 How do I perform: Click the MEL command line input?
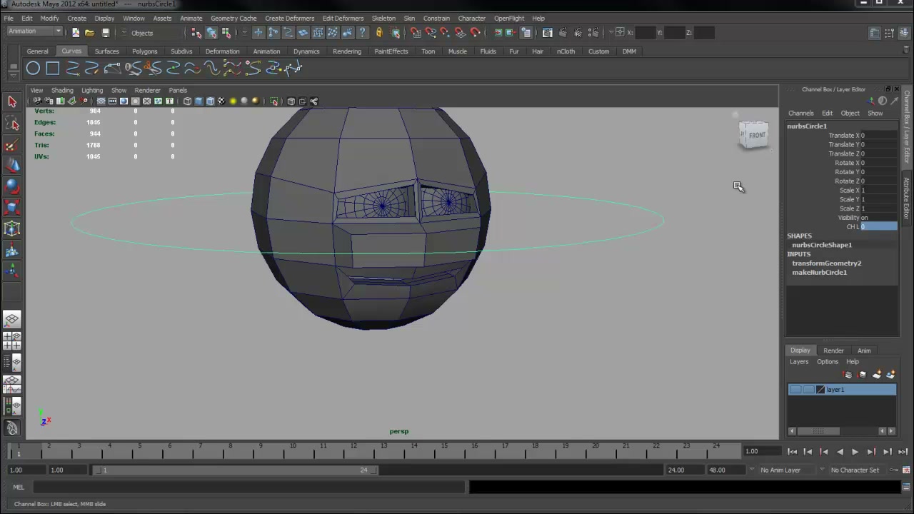pyautogui.click(x=248, y=488)
